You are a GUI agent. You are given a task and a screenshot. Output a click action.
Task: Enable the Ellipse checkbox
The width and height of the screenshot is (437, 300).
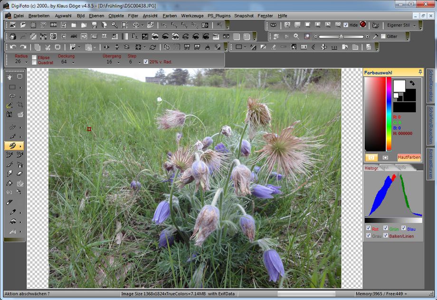34,58
